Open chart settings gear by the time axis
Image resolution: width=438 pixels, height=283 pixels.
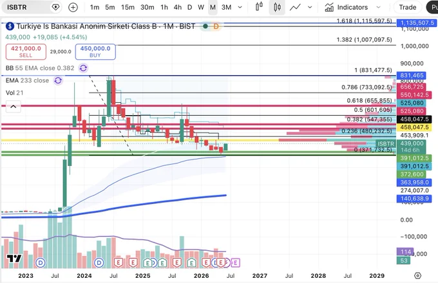click(x=417, y=275)
